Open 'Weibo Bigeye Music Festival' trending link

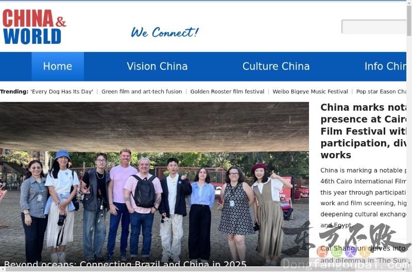click(x=310, y=92)
